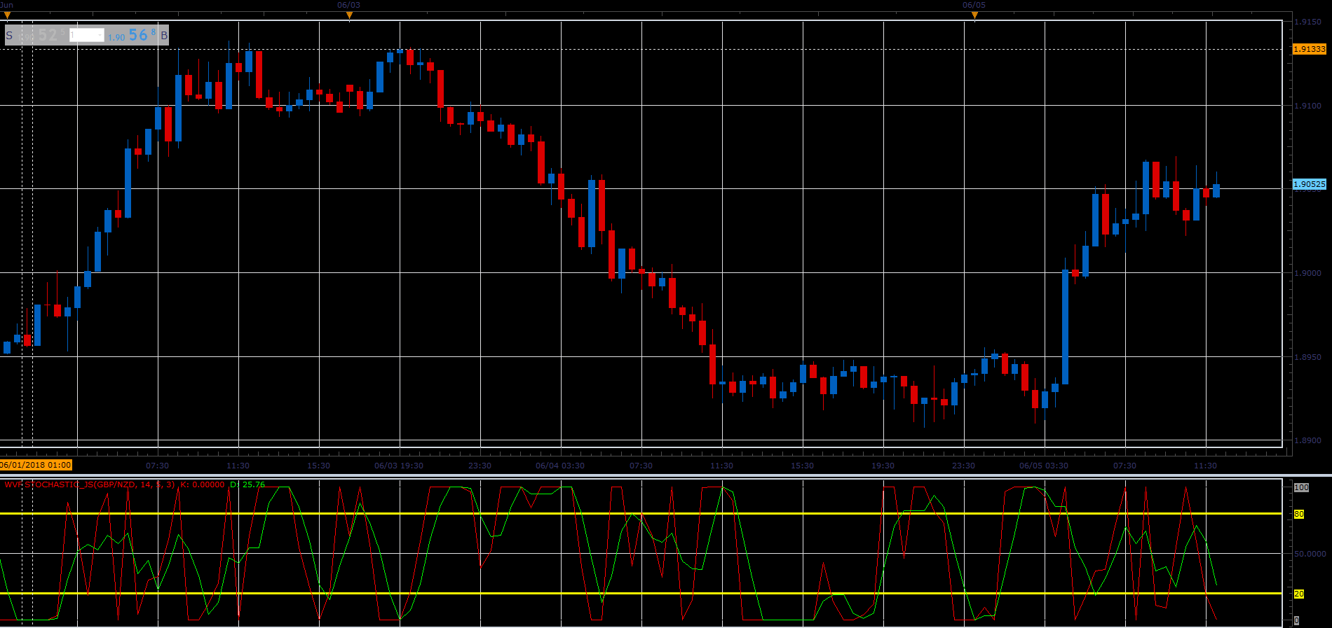1332x628 pixels.
Task: Click the B buy button in trade widget
Action: [164, 35]
